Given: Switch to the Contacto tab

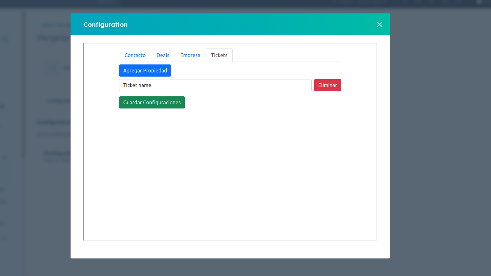Looking at the screenshot, I should click(135, 55).
